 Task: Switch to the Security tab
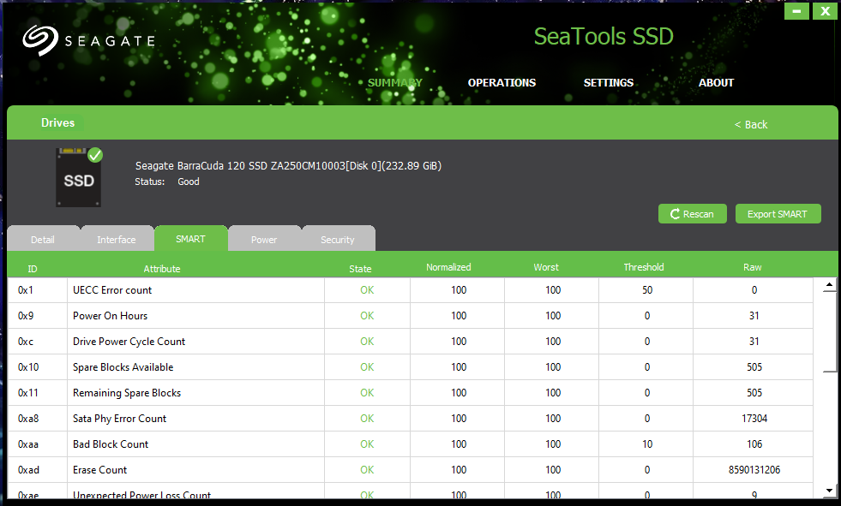click(x=338, y=239)
